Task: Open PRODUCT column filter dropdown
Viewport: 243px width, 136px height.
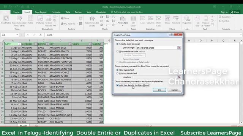Action: coord(47,44)
